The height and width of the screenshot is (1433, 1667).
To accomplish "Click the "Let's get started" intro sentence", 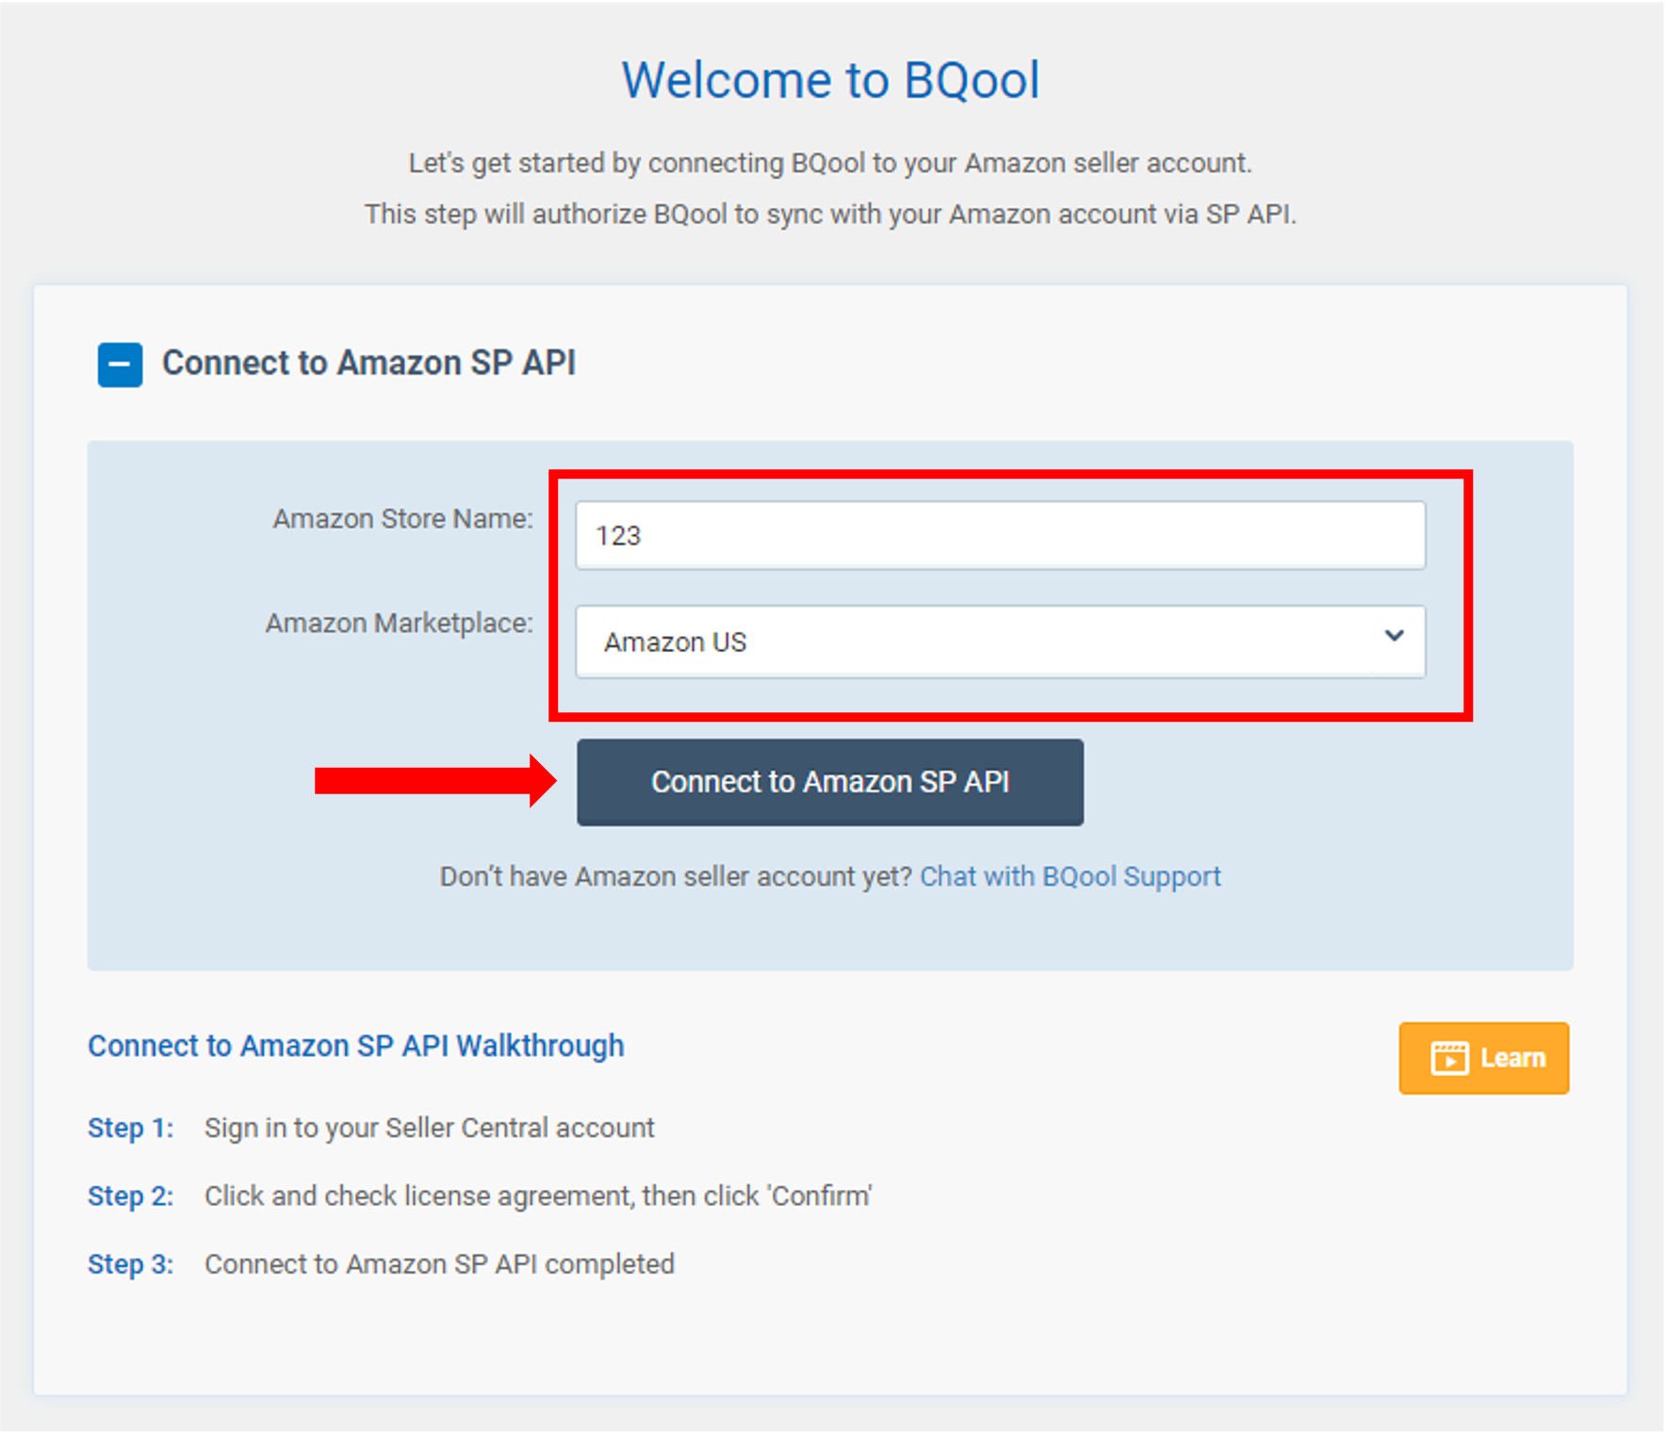I will point(829,163).
